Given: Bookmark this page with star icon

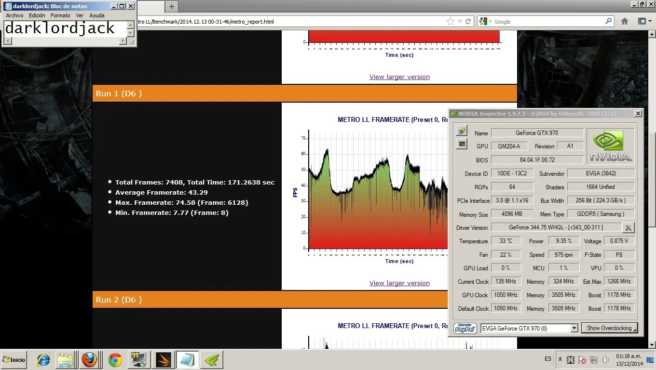Looking at the screenshot, I should [x=451, y=22].
